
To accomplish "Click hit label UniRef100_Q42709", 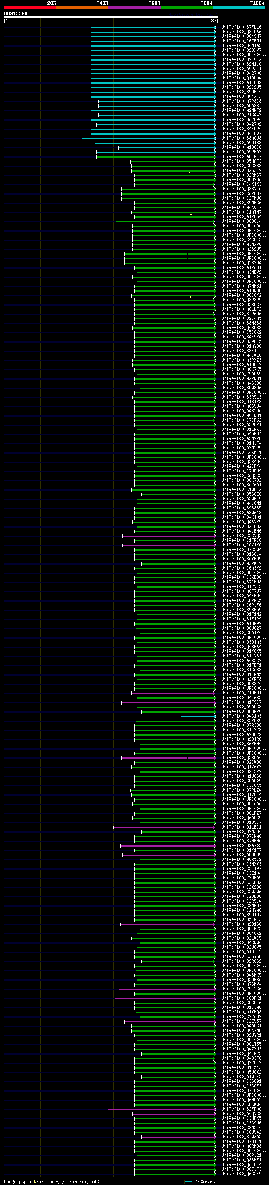I will point(241,124).
